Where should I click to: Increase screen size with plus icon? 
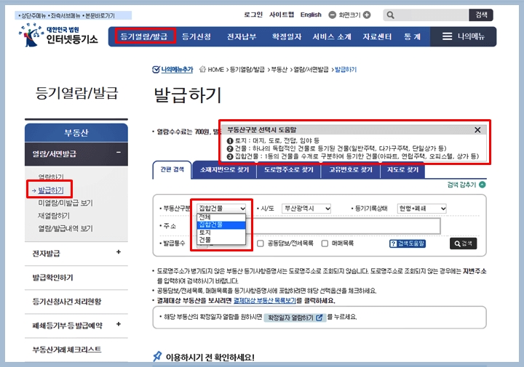pos(367,15)
